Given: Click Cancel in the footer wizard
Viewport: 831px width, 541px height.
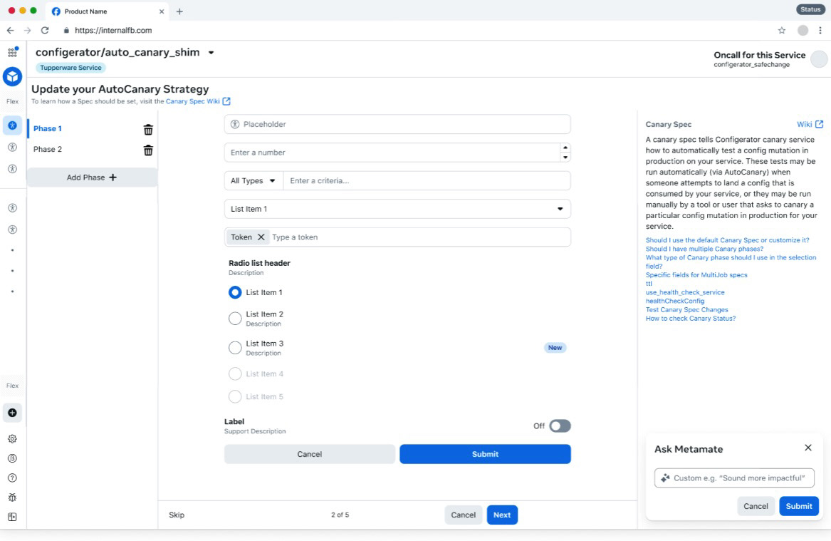Looking at the screenshot, I should (x=463, y=515).
